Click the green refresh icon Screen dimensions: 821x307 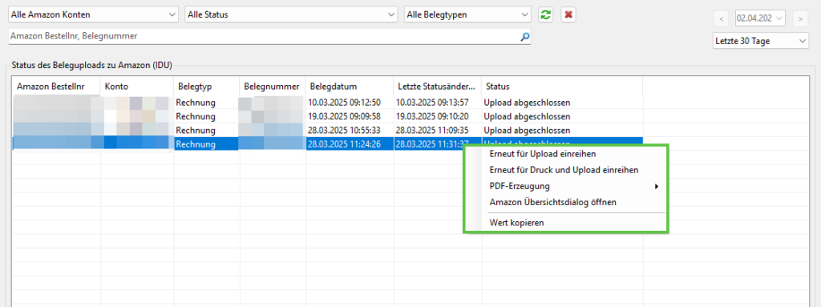click(545, 14)
